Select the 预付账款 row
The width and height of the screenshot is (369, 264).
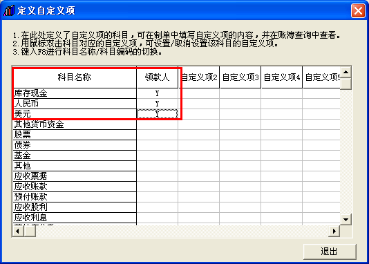pyautogui.click(x=75, y=197)
